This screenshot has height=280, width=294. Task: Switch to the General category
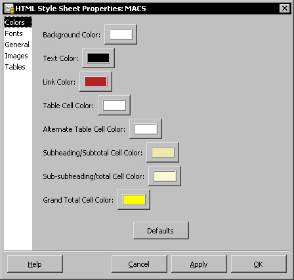(17, 45)
